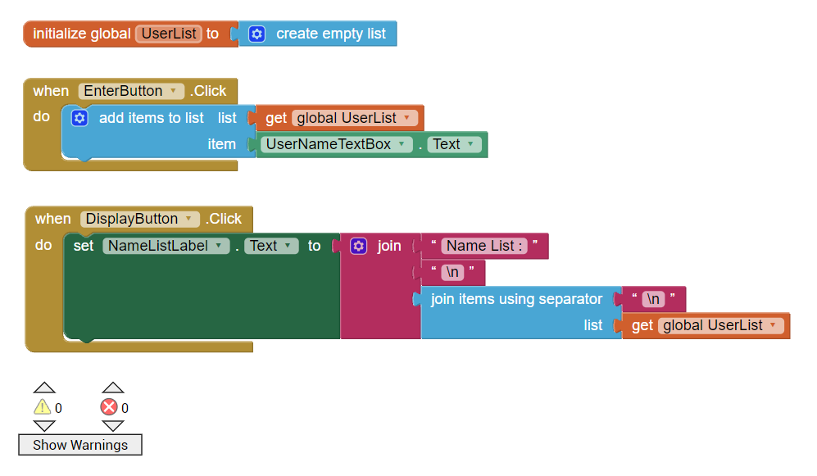Click the up arrow above the warning count
817x476 pixels.
[x=44, y=387]
